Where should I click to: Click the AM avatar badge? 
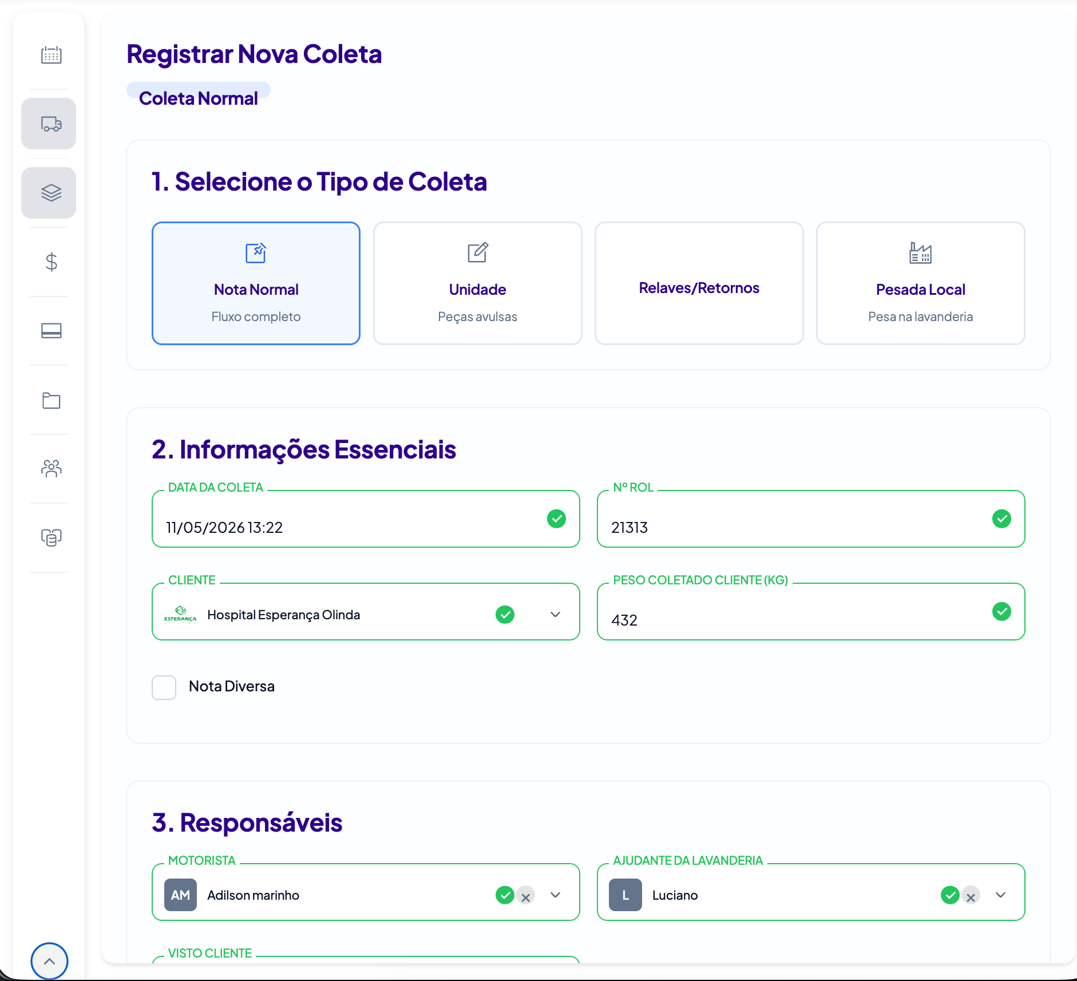tap(180, 895)
